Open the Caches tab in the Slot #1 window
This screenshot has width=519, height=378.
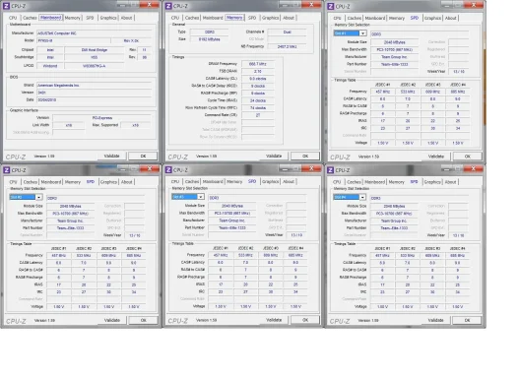pyautogui.click(x=354, y=18)
